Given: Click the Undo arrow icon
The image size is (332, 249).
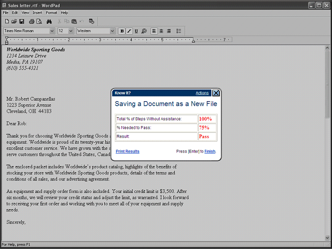Looking at the screenshot, I should 82,21.
